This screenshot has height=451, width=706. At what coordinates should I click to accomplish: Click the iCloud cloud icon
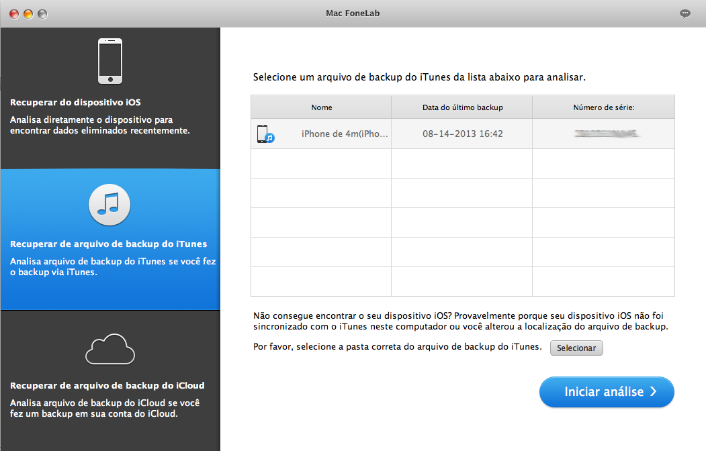point(110,349)
